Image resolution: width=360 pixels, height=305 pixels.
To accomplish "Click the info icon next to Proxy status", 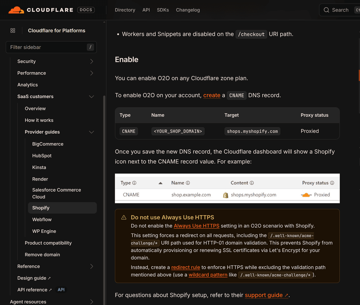I will click(x=332, y=183).
